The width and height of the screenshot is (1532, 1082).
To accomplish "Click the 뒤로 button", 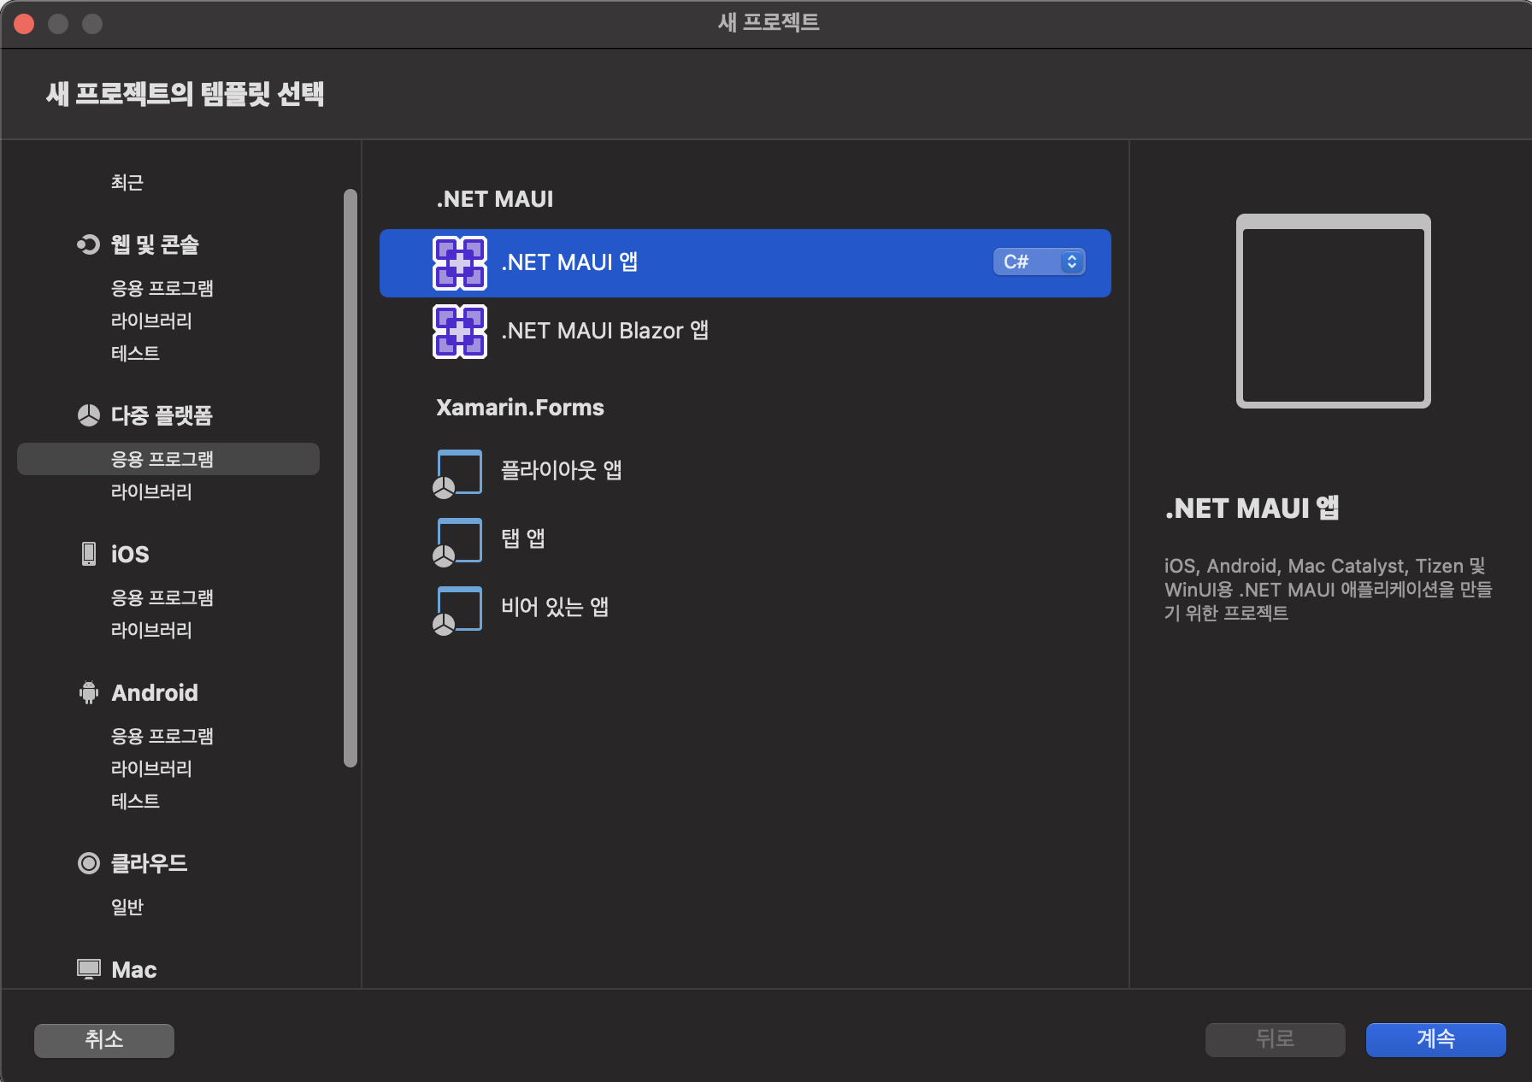I will [1276, 1040].
